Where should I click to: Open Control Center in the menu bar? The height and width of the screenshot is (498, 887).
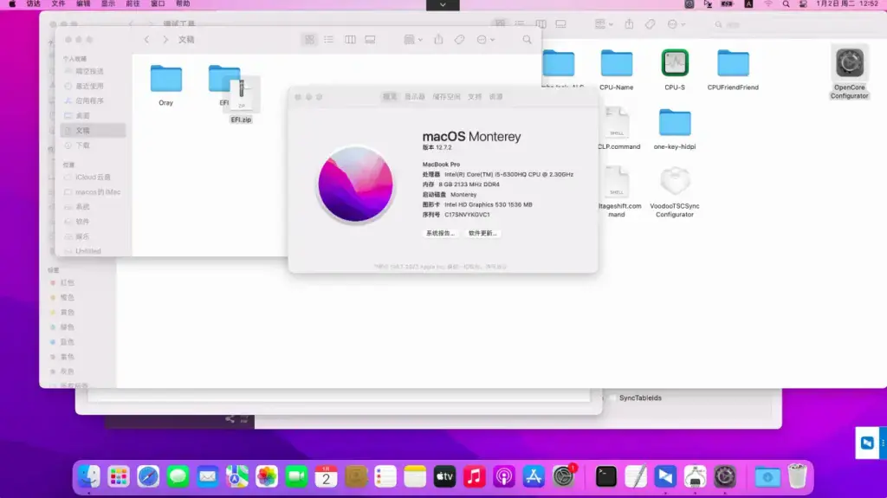coord(803,4)
